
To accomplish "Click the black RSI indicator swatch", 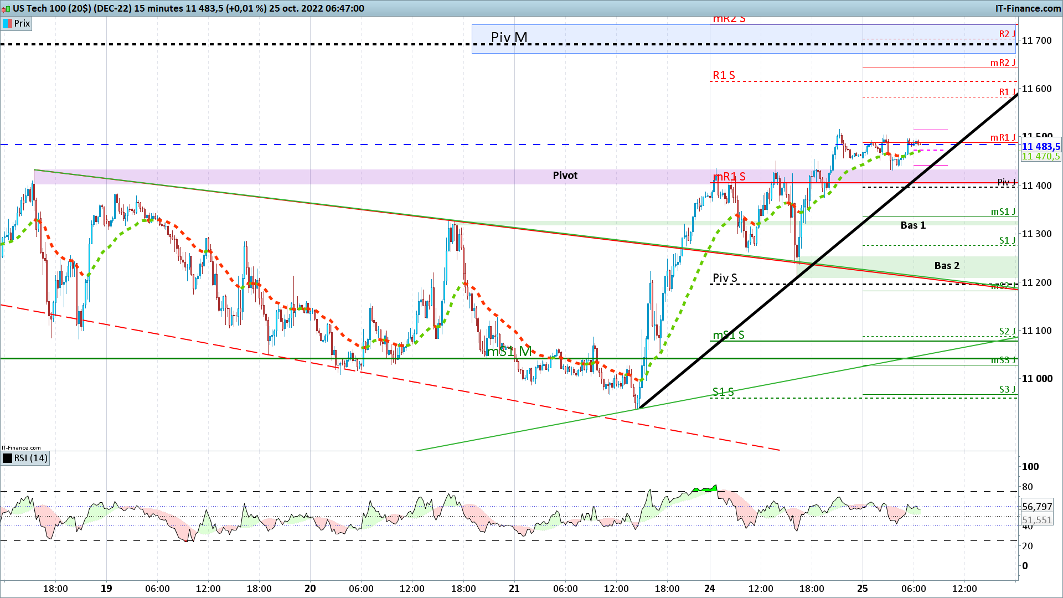I will [8, 458].
